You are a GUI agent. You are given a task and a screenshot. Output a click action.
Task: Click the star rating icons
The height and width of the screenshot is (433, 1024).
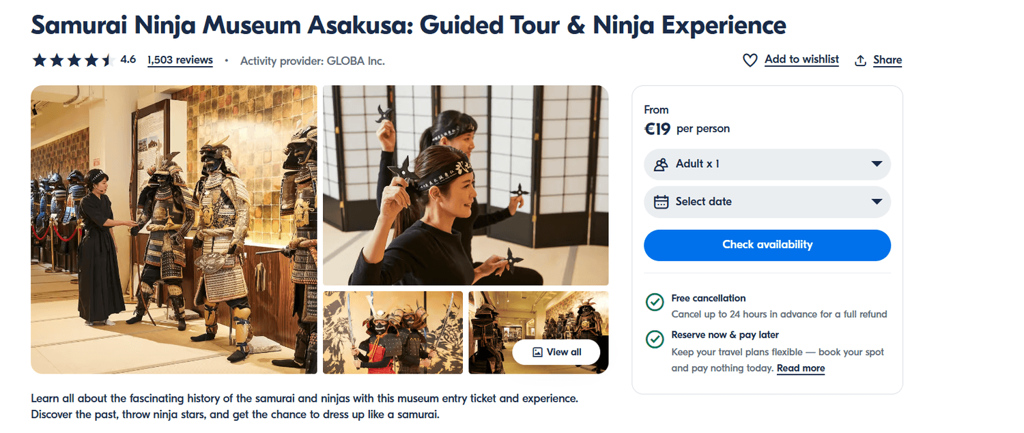tap(72, 61)
